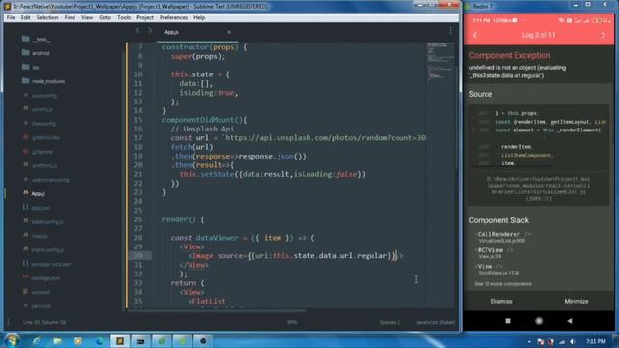This screenshot has width=619, height=348.
Task: Open the View menu
Action: click(x=87, y=17)
